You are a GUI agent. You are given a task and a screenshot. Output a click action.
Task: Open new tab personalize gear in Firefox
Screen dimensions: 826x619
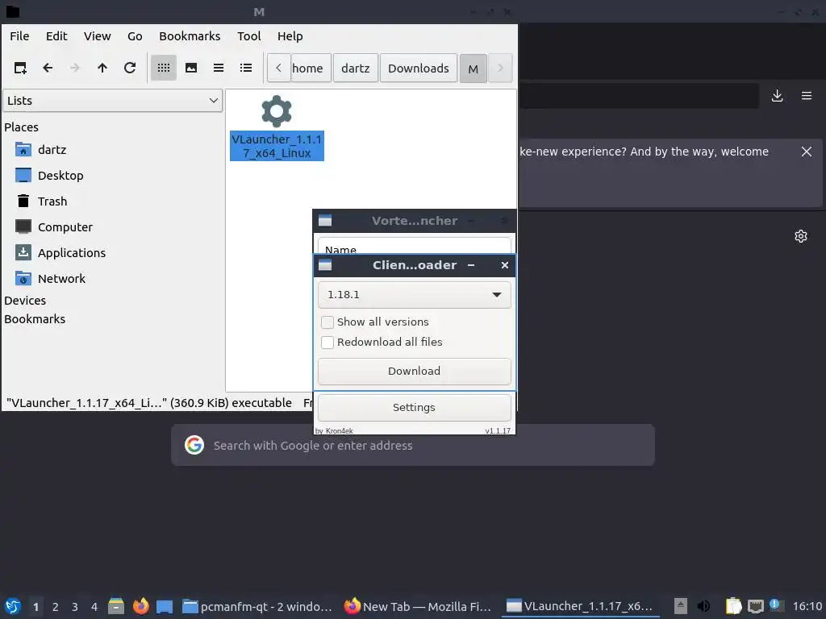(x=801, y=236)
